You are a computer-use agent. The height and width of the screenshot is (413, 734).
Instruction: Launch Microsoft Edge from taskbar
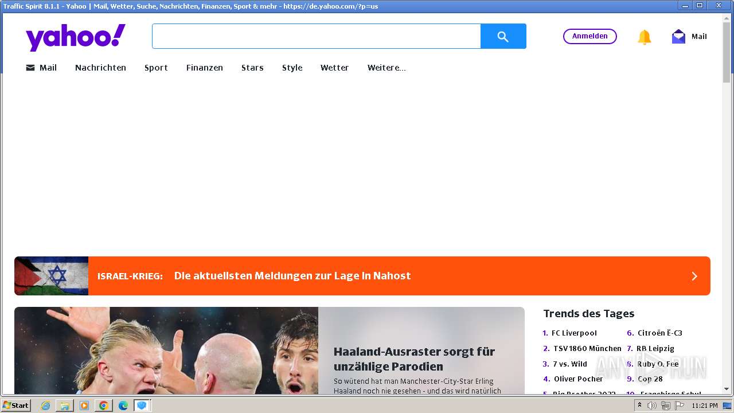coord(123,406)
